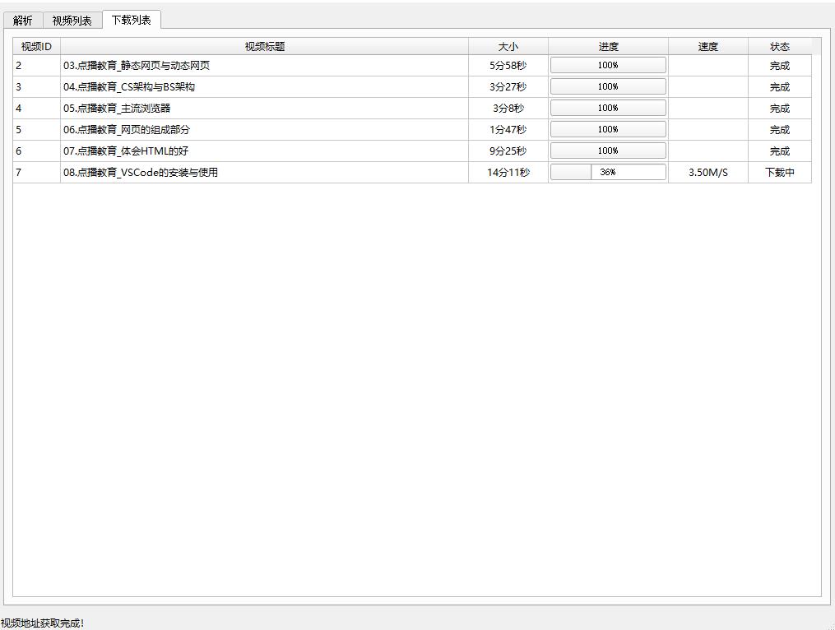Click video ID cell 2

click(36, 66)
